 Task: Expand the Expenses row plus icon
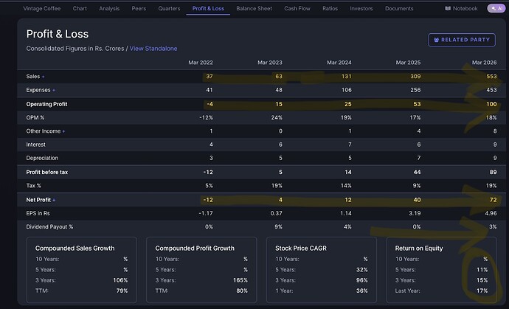[x=54, y=90]
